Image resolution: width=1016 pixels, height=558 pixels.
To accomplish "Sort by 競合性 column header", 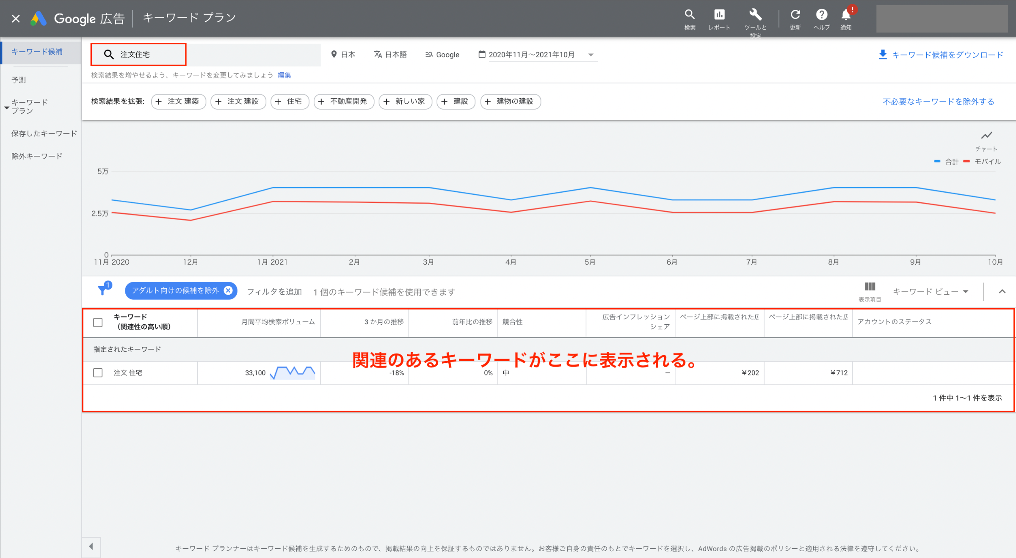I will coord(512,322).
